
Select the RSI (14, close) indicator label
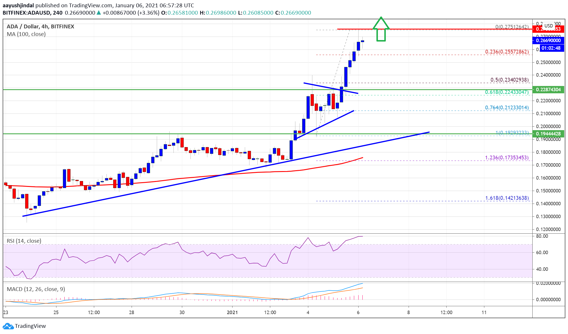point(24,241)
